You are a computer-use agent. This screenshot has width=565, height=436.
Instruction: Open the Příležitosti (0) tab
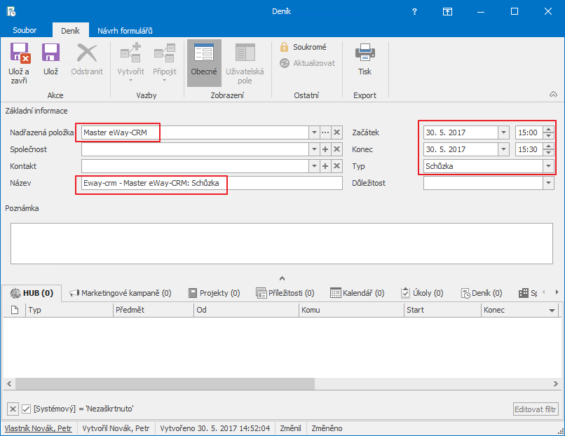click(285, 293)
